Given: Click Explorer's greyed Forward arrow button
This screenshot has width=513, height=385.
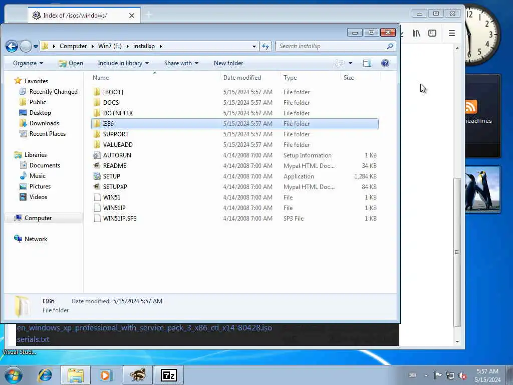Looking at the screenshot, I should click(26, 46).
